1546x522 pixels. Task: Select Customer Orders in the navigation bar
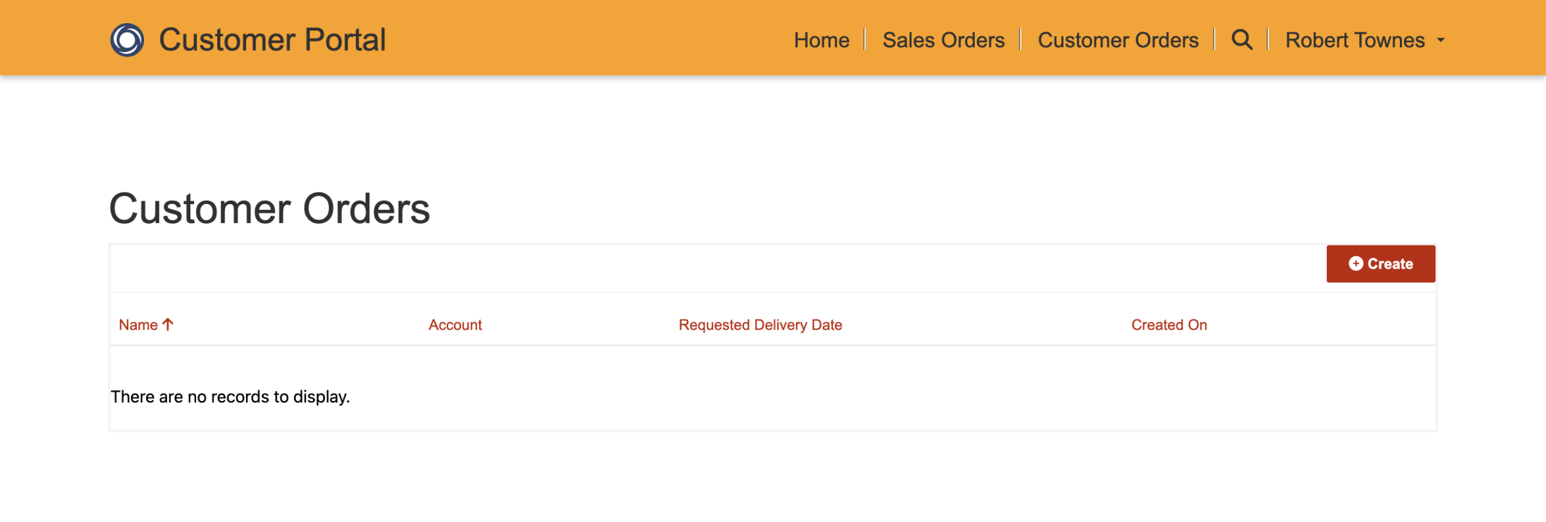[1118, 41]
